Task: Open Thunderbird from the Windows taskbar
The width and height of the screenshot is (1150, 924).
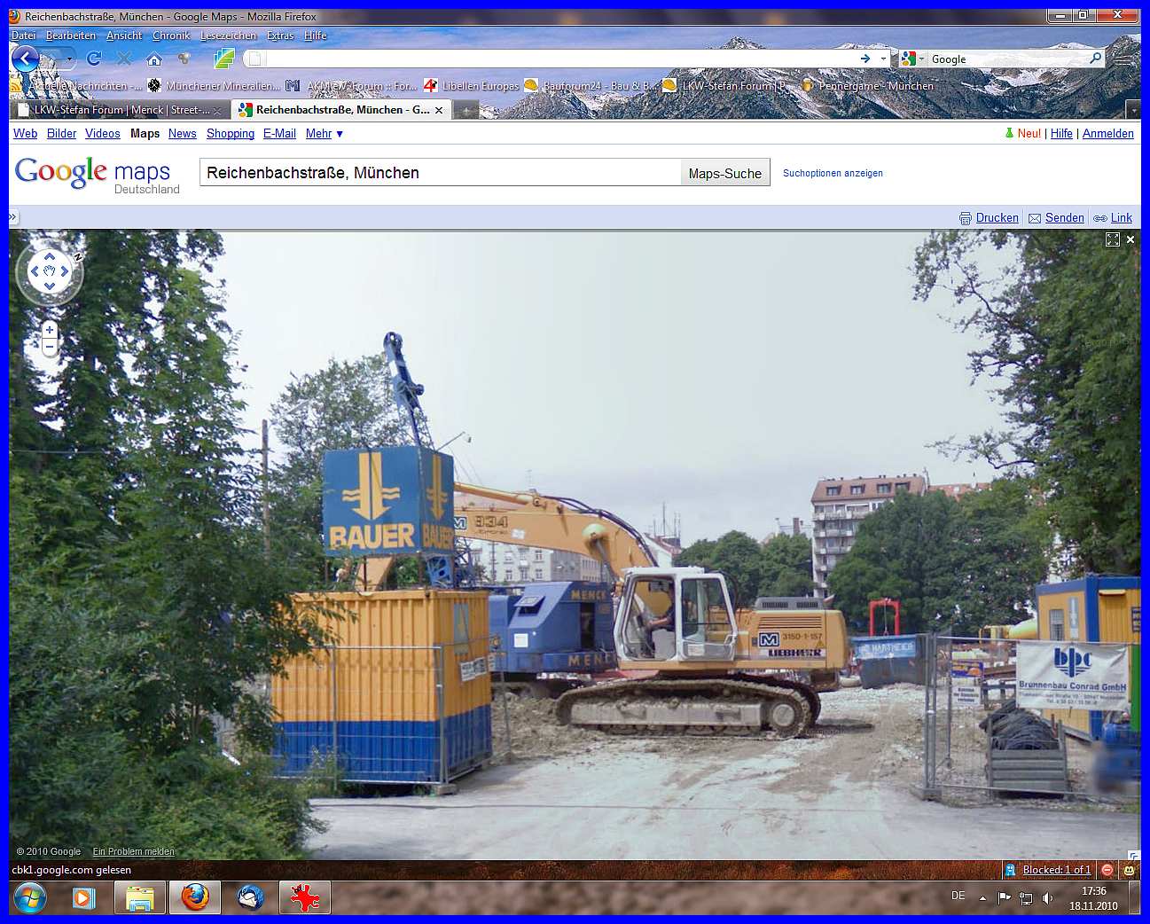Action: pyautogui.click(x=251, y=897)
